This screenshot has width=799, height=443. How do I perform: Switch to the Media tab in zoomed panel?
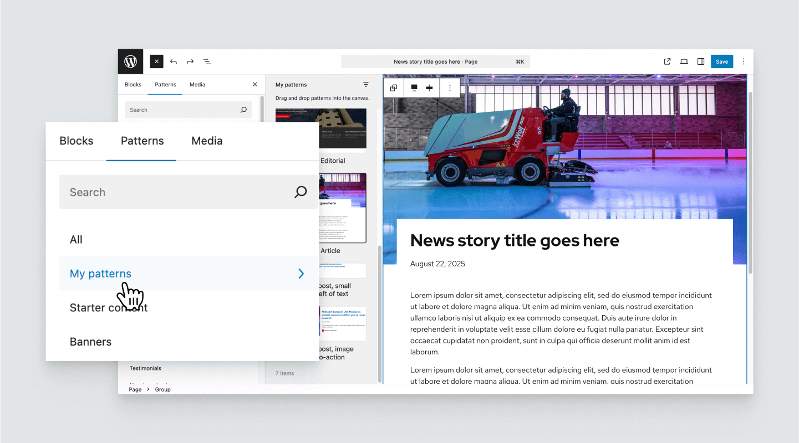coord(207,141)
